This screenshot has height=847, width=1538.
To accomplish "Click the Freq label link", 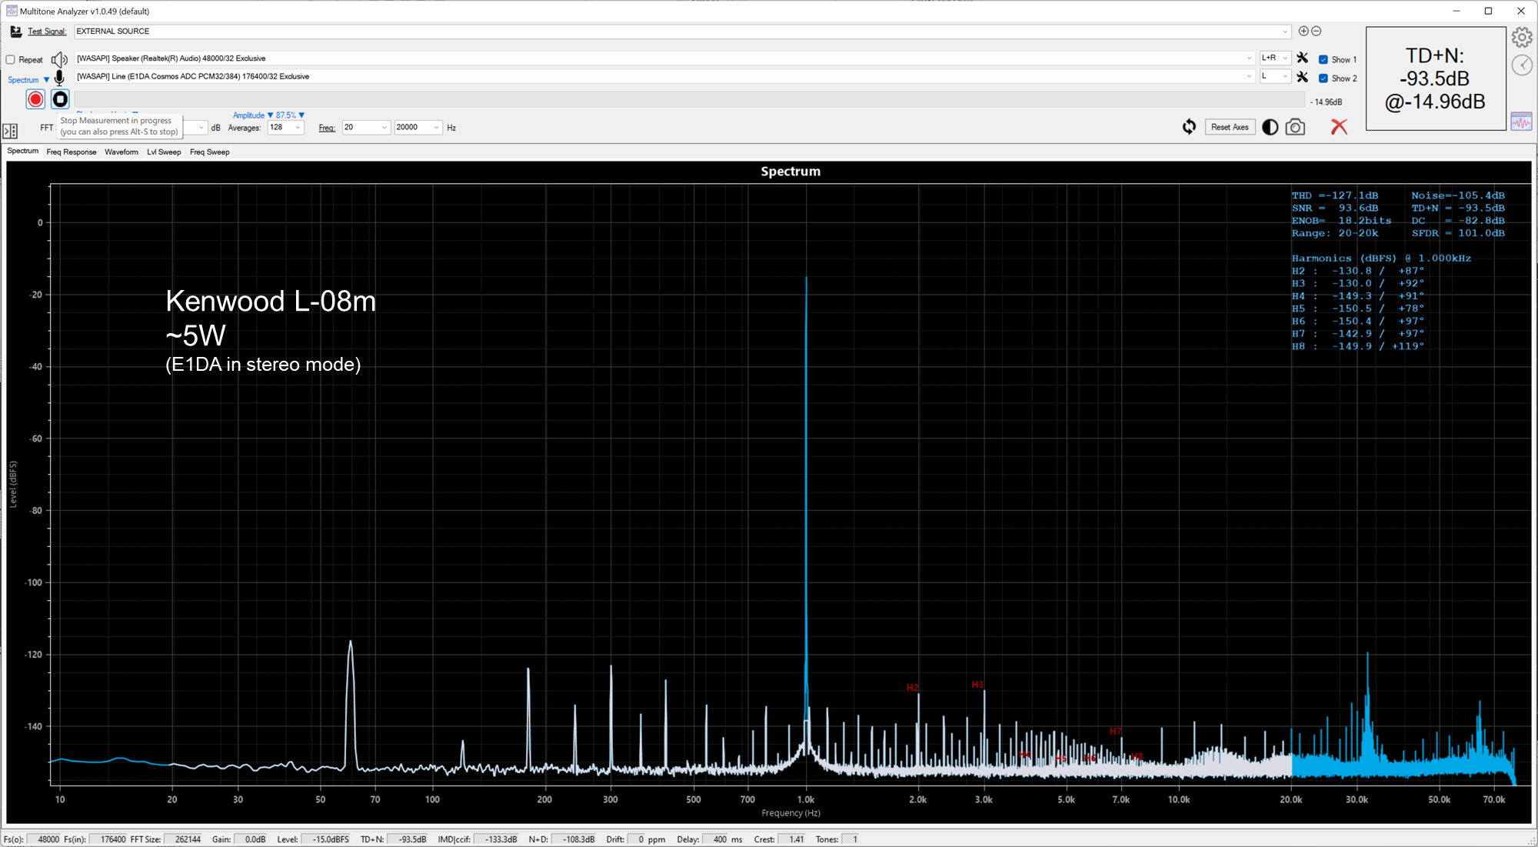I will tap(327, 128).
